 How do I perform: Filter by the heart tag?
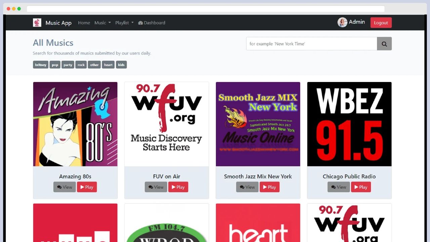click(108, 65)
